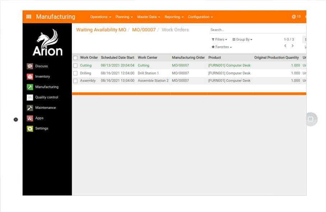
Task: Sort by Work Center column header
Action: tap(148, 58)
